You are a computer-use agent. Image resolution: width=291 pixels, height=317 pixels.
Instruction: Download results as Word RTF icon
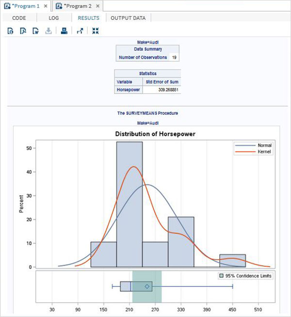[35, 31]
